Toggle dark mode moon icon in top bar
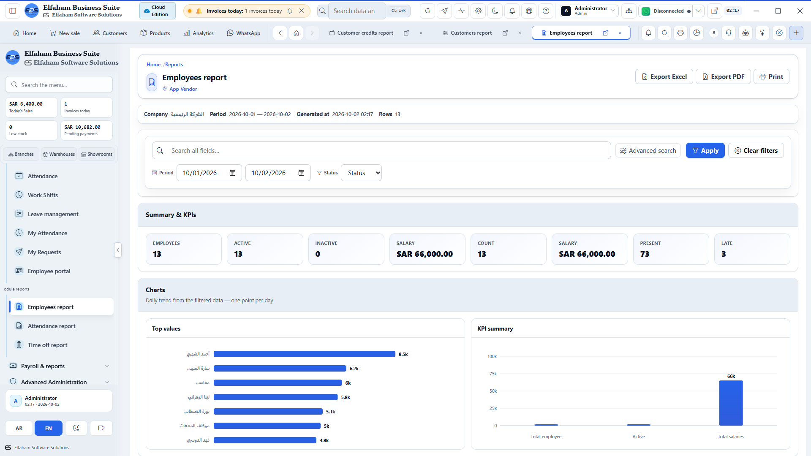 pos(495,11)
